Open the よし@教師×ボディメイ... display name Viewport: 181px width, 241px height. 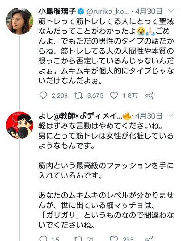coord(80,116)
